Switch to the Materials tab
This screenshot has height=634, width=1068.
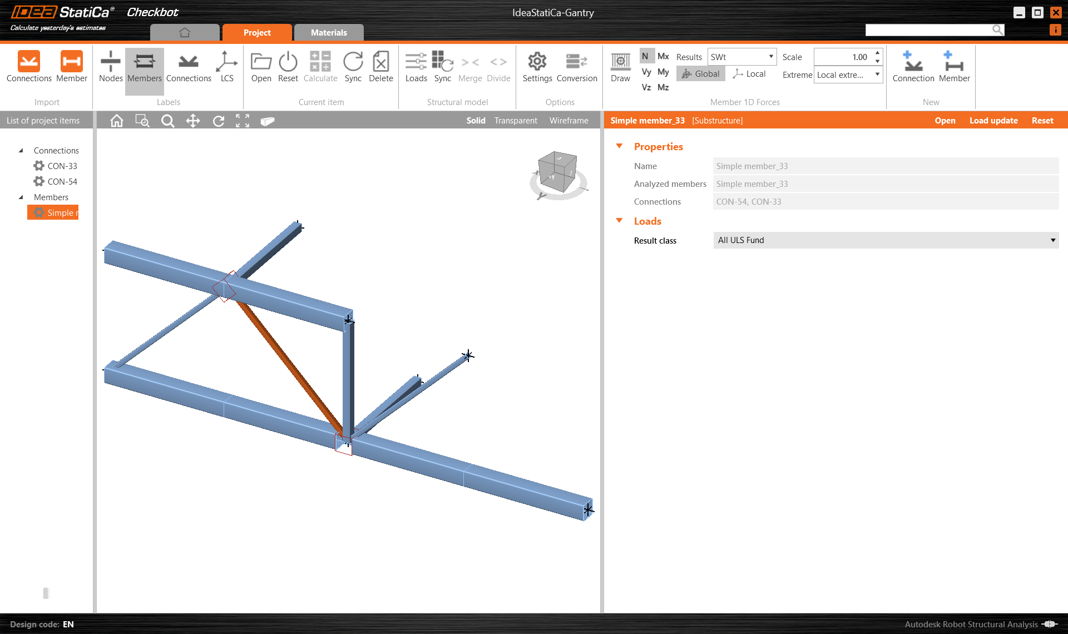329,33
